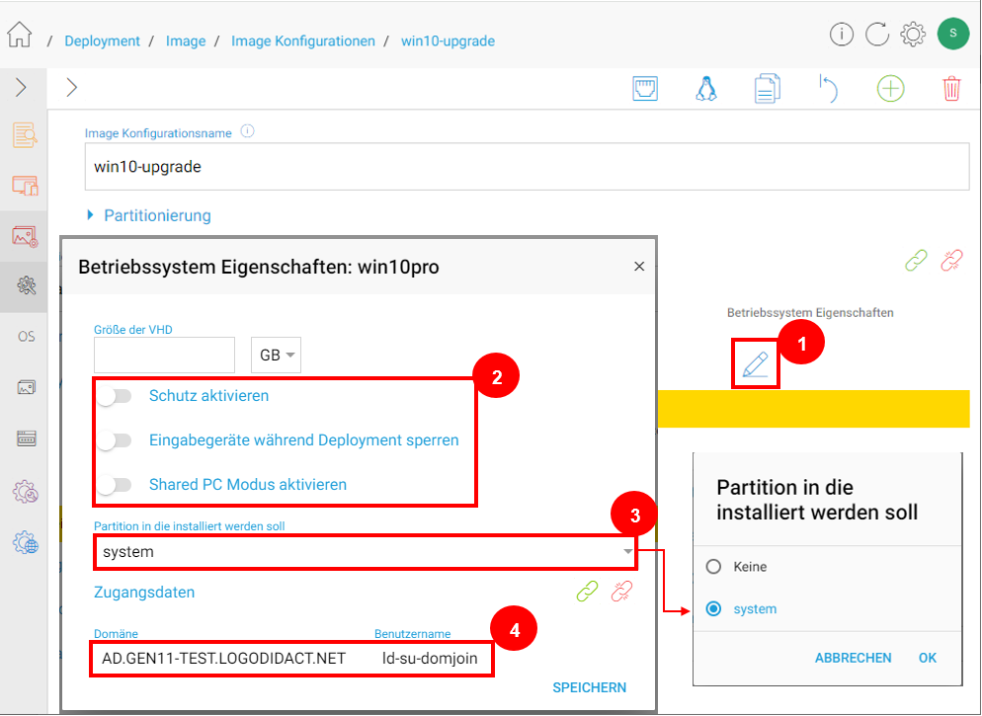This screenshot has width=982, height=716.
Task: Reload page via refresh icon
Action: (x=877, y=34)
